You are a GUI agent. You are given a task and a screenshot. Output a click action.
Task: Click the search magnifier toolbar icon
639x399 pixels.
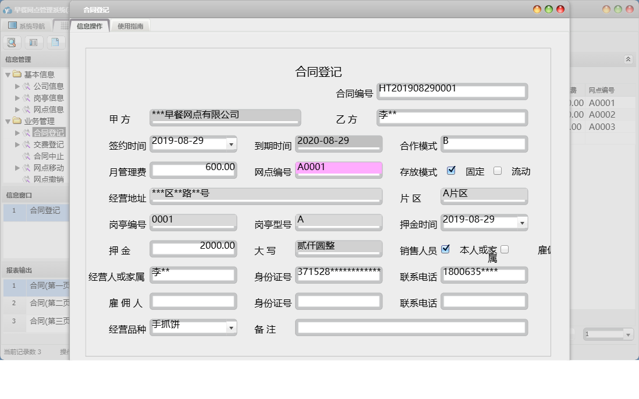click(x=12, y=42)
